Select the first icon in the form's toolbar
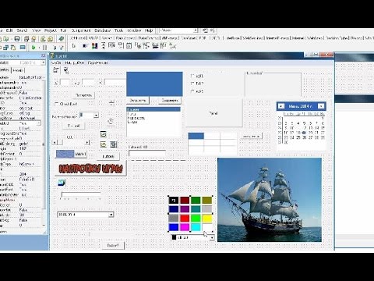Screen dimensions: 374x281 [x=56, y=69]
